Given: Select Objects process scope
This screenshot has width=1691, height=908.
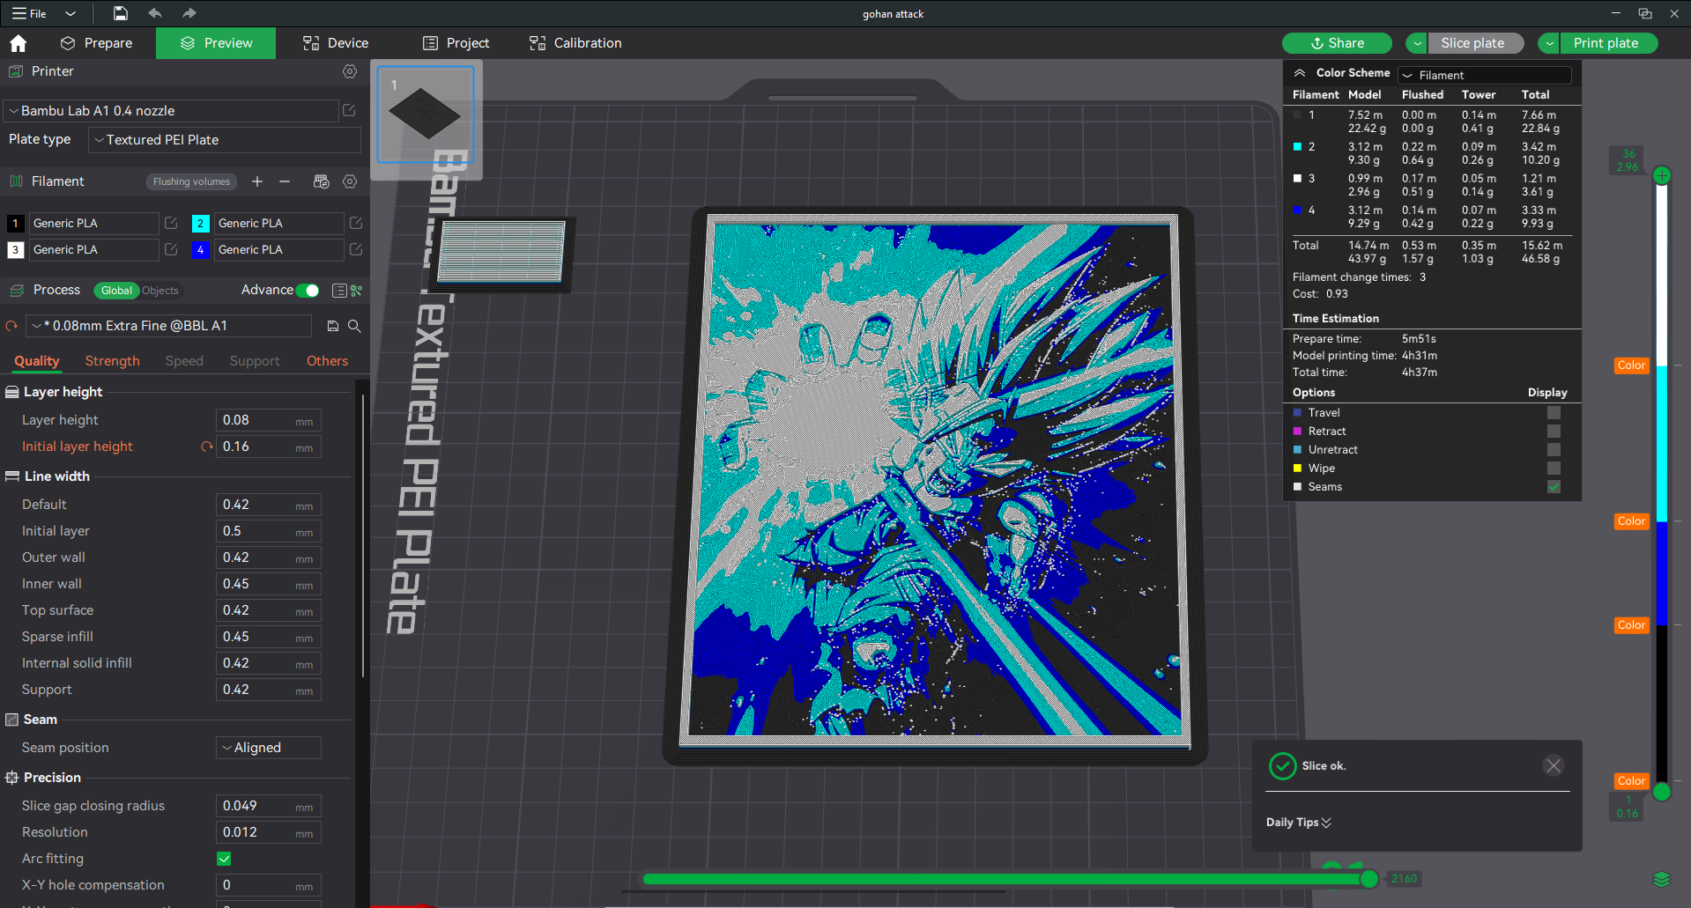Looking at the screenshot, I should tap(159, 291).
